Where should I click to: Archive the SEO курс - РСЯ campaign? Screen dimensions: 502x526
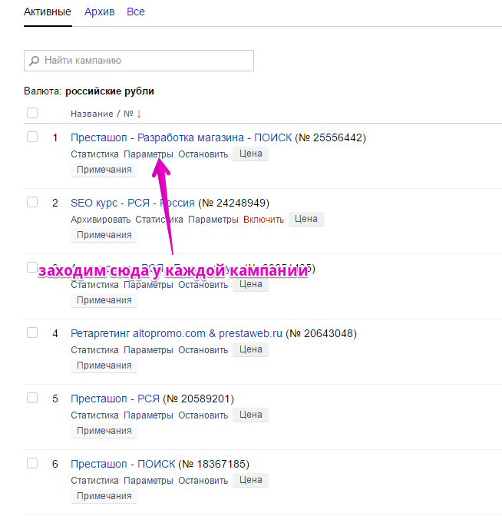[x=101, y=219]
